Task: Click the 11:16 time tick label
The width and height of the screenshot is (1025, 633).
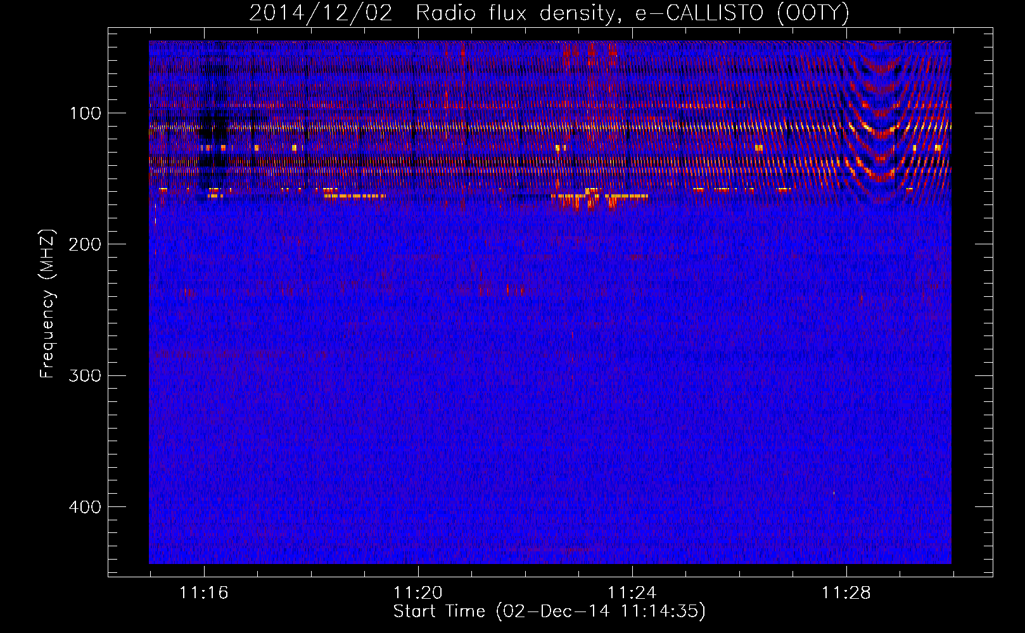Action: coord(204,593)
